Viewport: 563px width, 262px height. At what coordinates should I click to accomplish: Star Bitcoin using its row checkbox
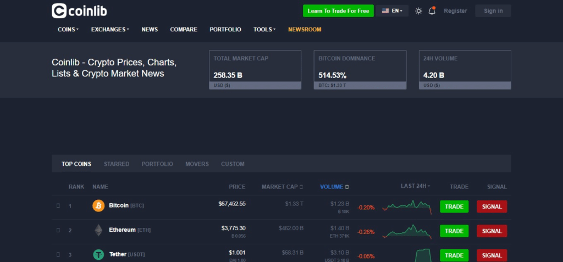click(58, 206)
